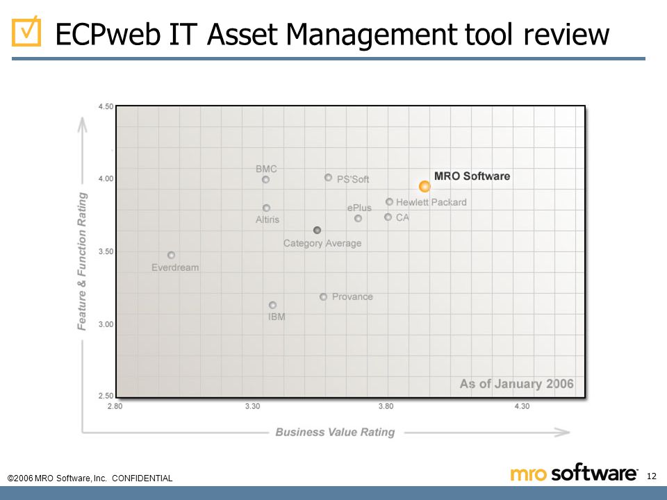Viewport: 667px width, 500px height.
Task: Click the 'Provance' label
Action: pyautogui.click(x=352, y=297)
